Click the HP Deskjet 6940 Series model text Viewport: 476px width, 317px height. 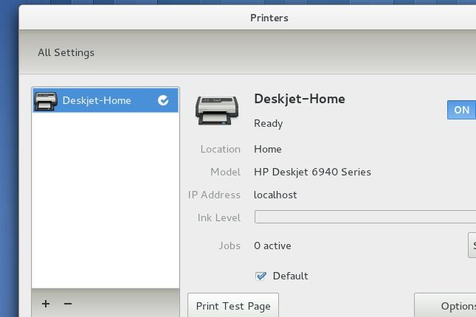(x=312, y=172)
